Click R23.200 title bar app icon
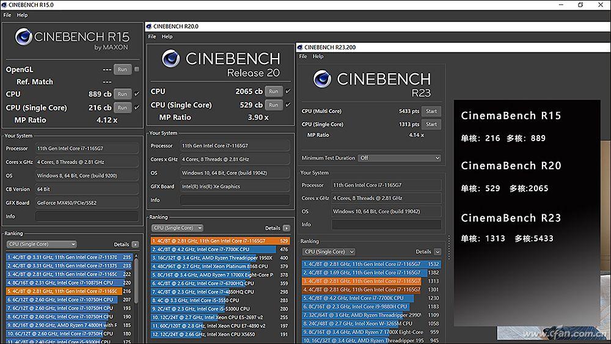The image size is (611, 344). (299, 47)
